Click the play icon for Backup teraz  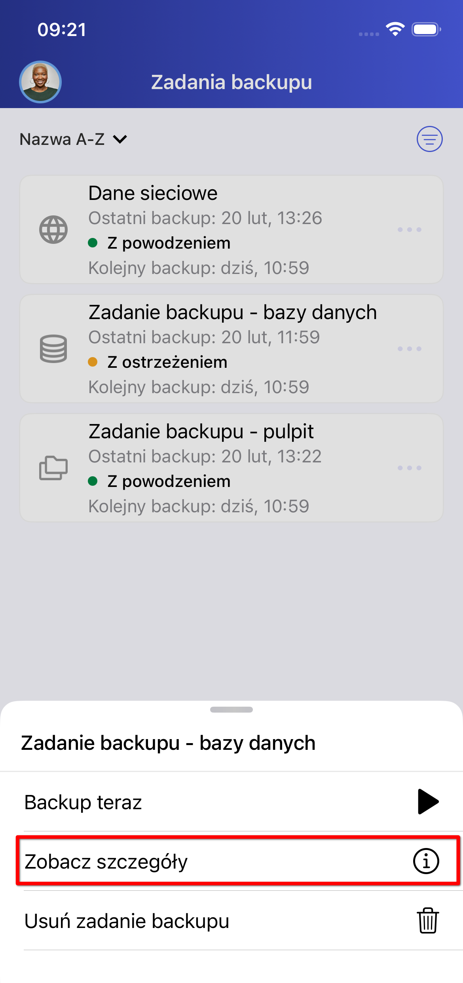(x=428, y=802)
